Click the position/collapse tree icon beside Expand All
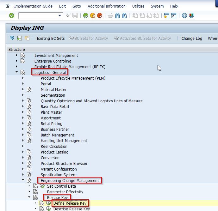 point(20,38)
